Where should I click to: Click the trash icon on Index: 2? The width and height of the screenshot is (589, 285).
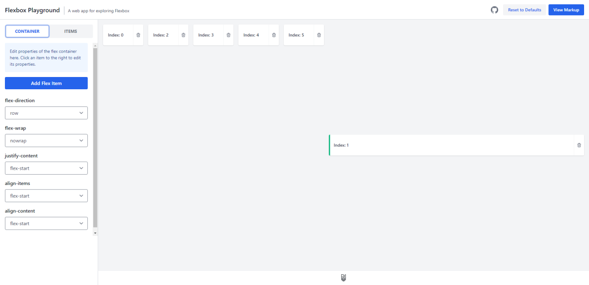click(x=183, y=35)
